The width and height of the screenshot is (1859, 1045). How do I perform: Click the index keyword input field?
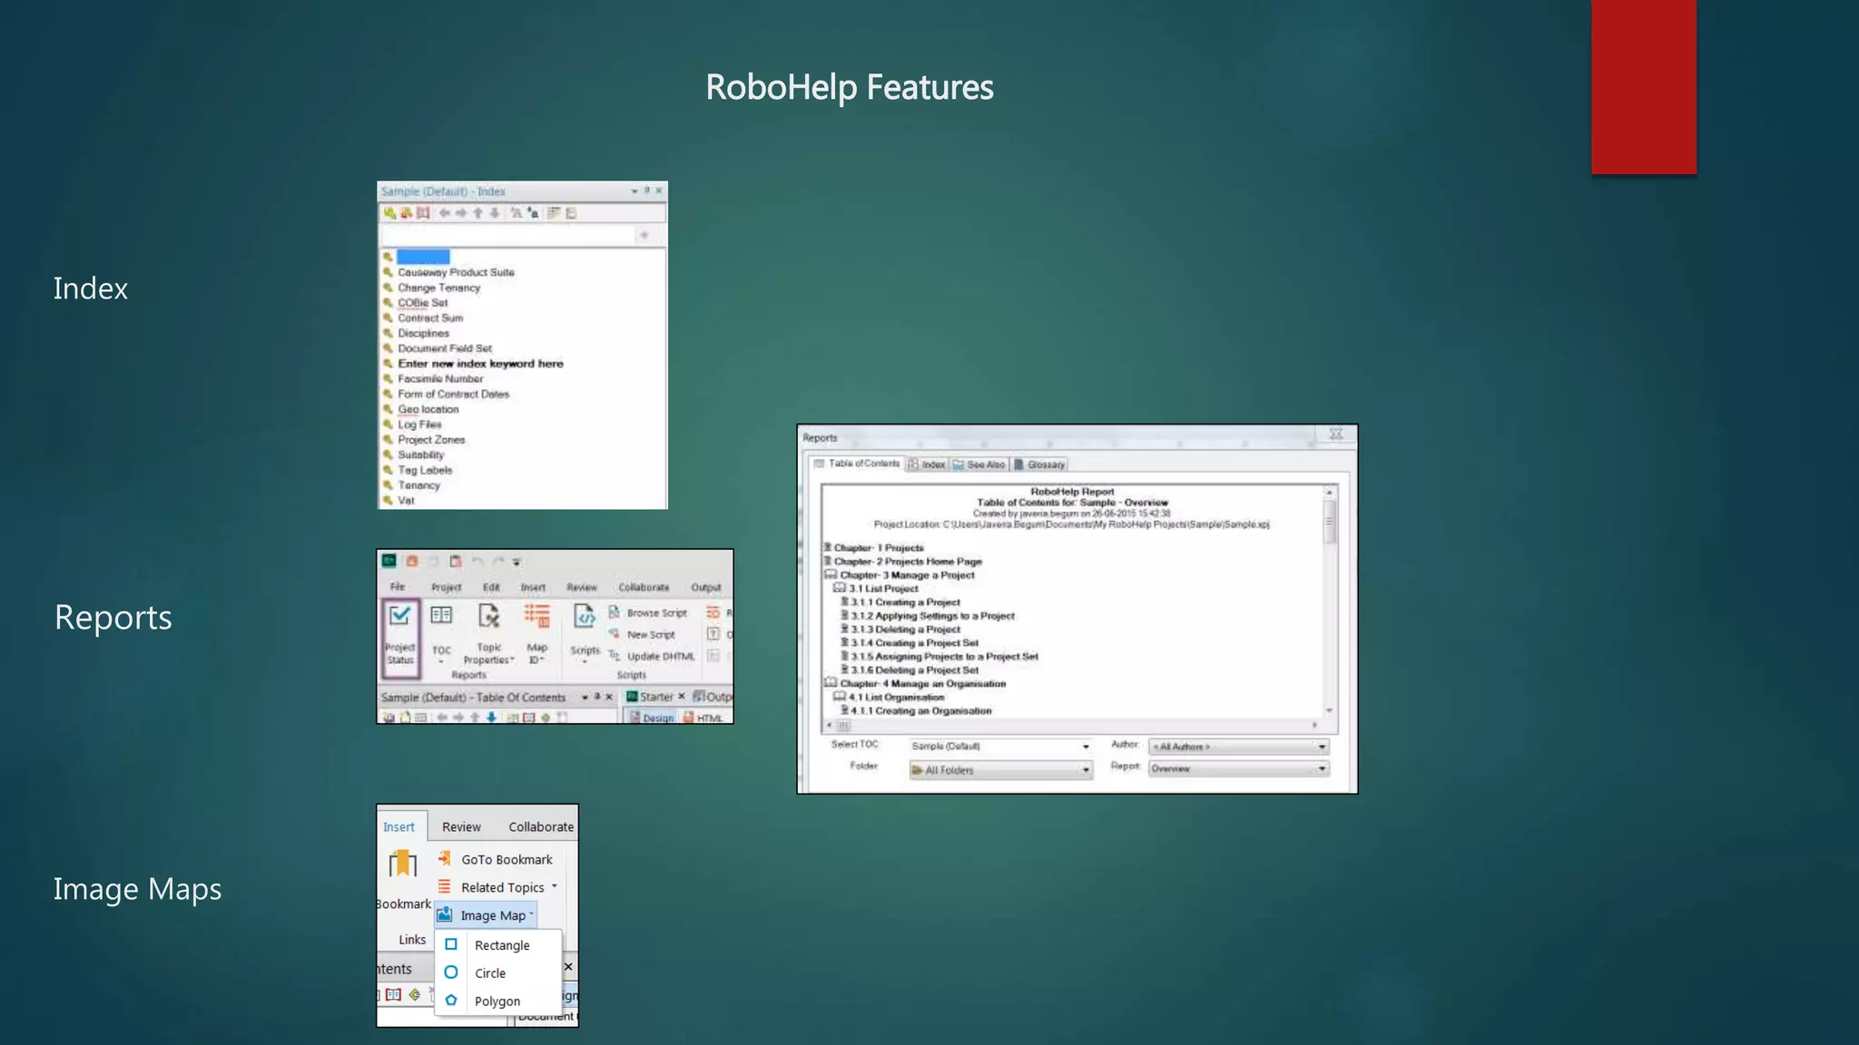[507, 235]
